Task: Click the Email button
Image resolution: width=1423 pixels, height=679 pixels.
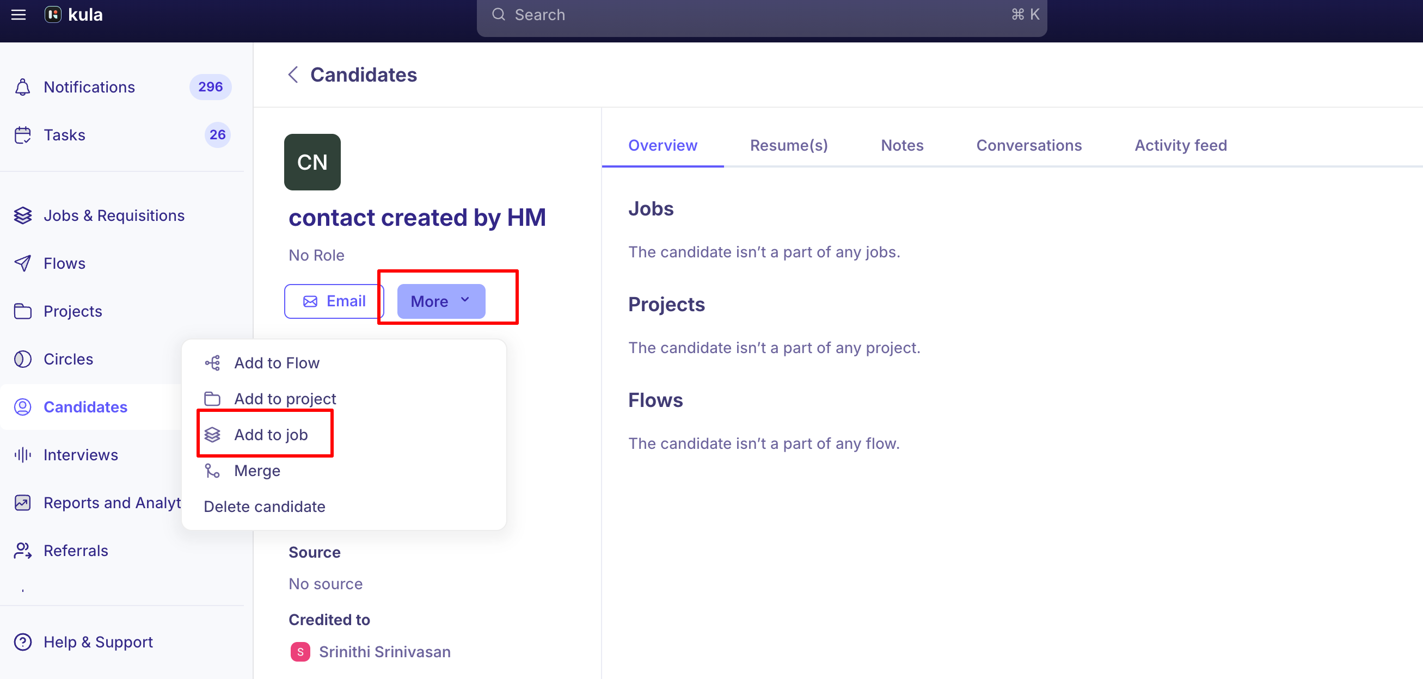Action: 334,301
